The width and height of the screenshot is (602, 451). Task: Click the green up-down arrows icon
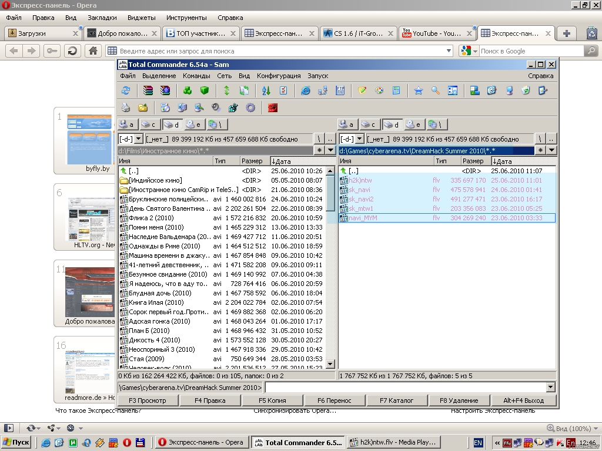(x=226, y=90)
